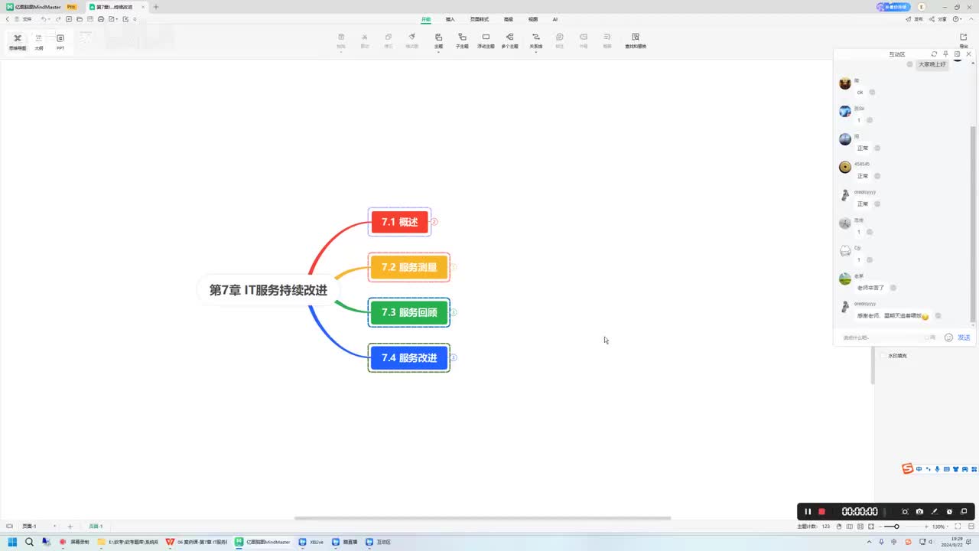Open the 插入 ribbon tab

click(x=450, y=19)
